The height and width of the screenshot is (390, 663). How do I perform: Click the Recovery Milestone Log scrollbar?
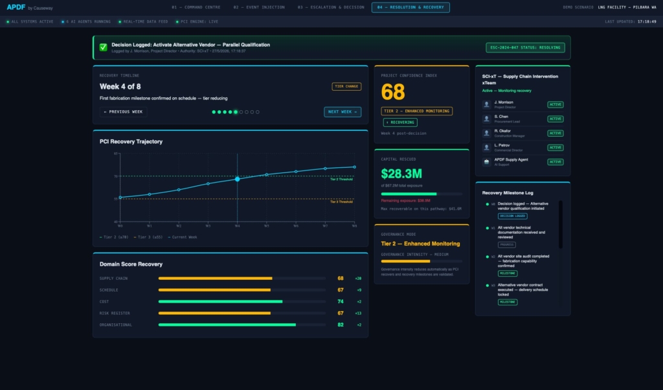(x=561, y=225)
